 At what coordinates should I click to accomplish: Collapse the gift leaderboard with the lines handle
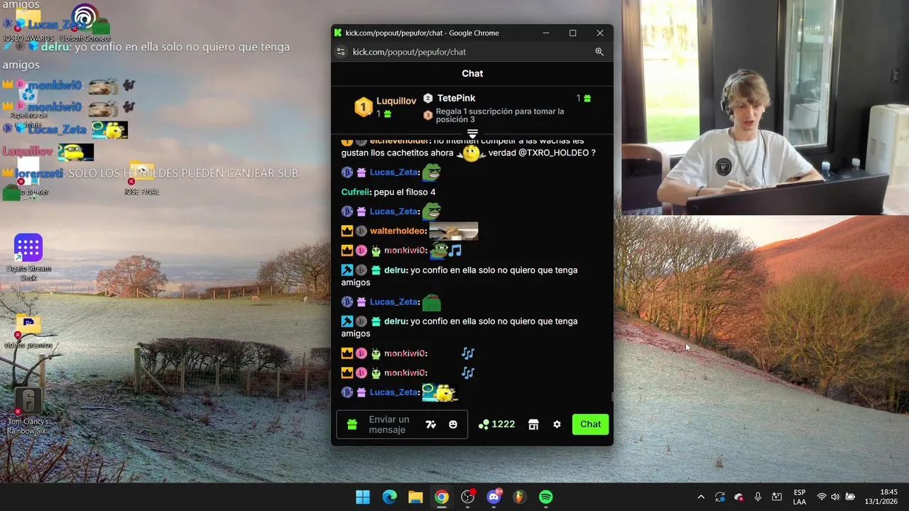pyautogui.click(x=472, y=133)
